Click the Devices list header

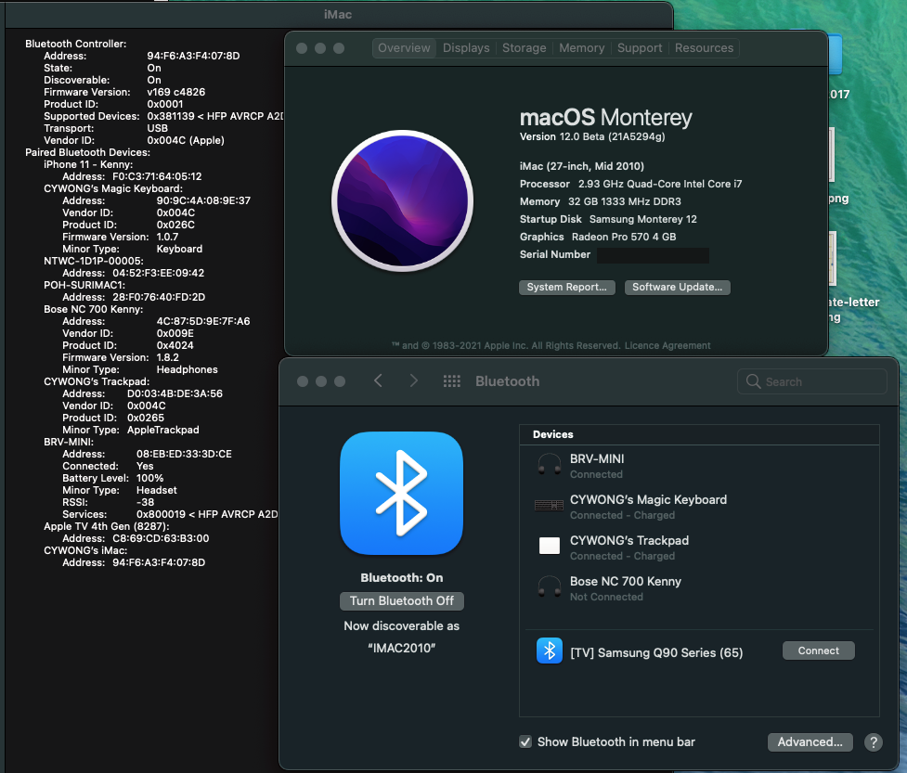pos(699,435)
